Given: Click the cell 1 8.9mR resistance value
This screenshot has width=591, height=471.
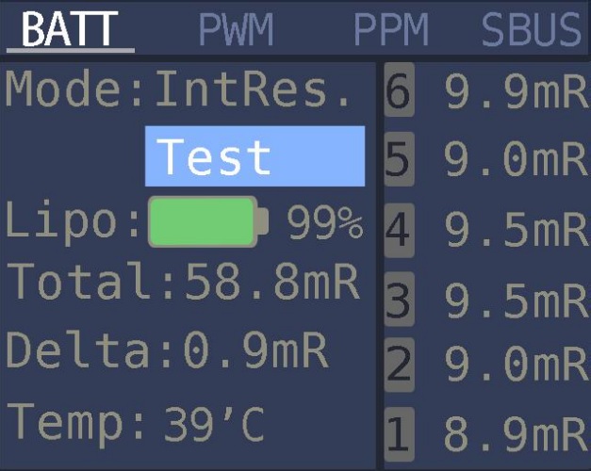Looking at the screenshot, I should pos(517,434).
